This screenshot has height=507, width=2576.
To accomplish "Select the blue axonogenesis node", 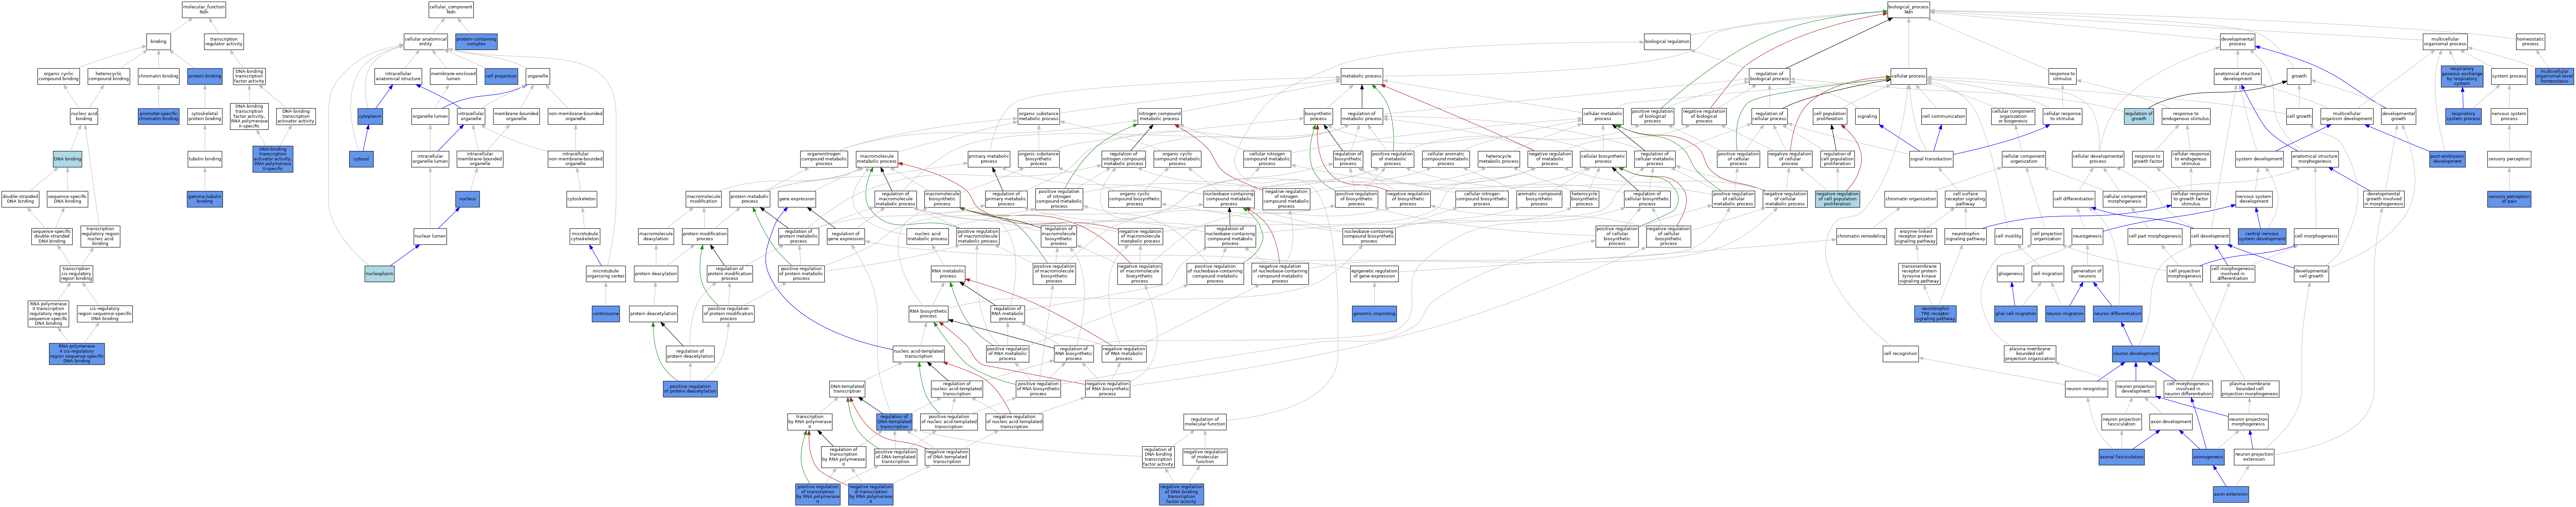I will (x=2208, y=457).
